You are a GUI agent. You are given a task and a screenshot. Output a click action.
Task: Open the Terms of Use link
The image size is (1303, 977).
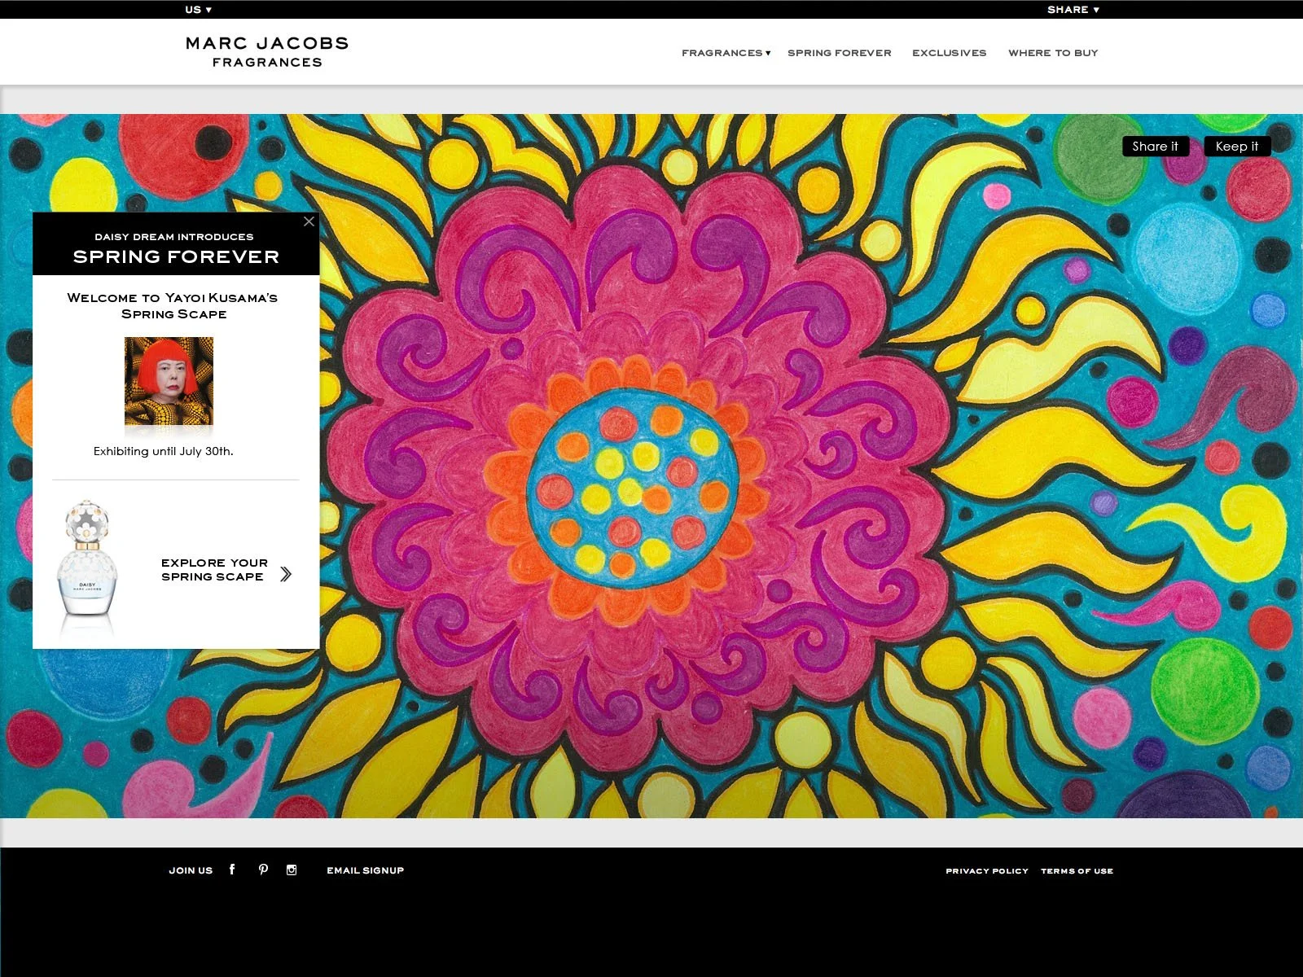pyautogui.click(x=1077, y=871)
